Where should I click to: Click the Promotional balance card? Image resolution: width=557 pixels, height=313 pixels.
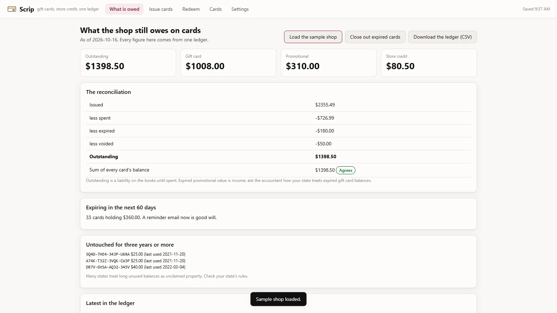tap(329, 63)
